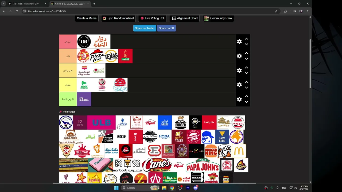Open the Alignment Chart option
The image size is (342, 192).
(x=185, y=18)
